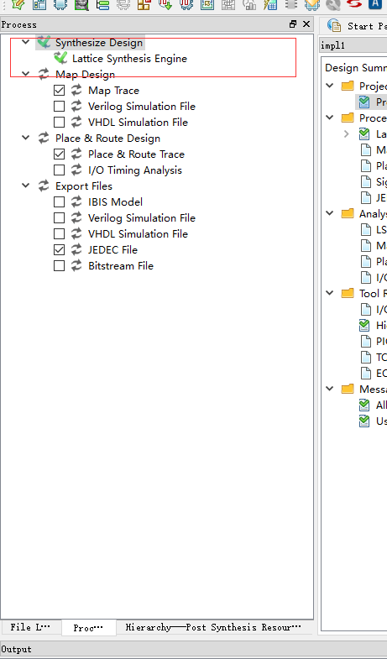Expand the La… entry in Design Summary
Viewport: 387px width, 659px height.
347,134
